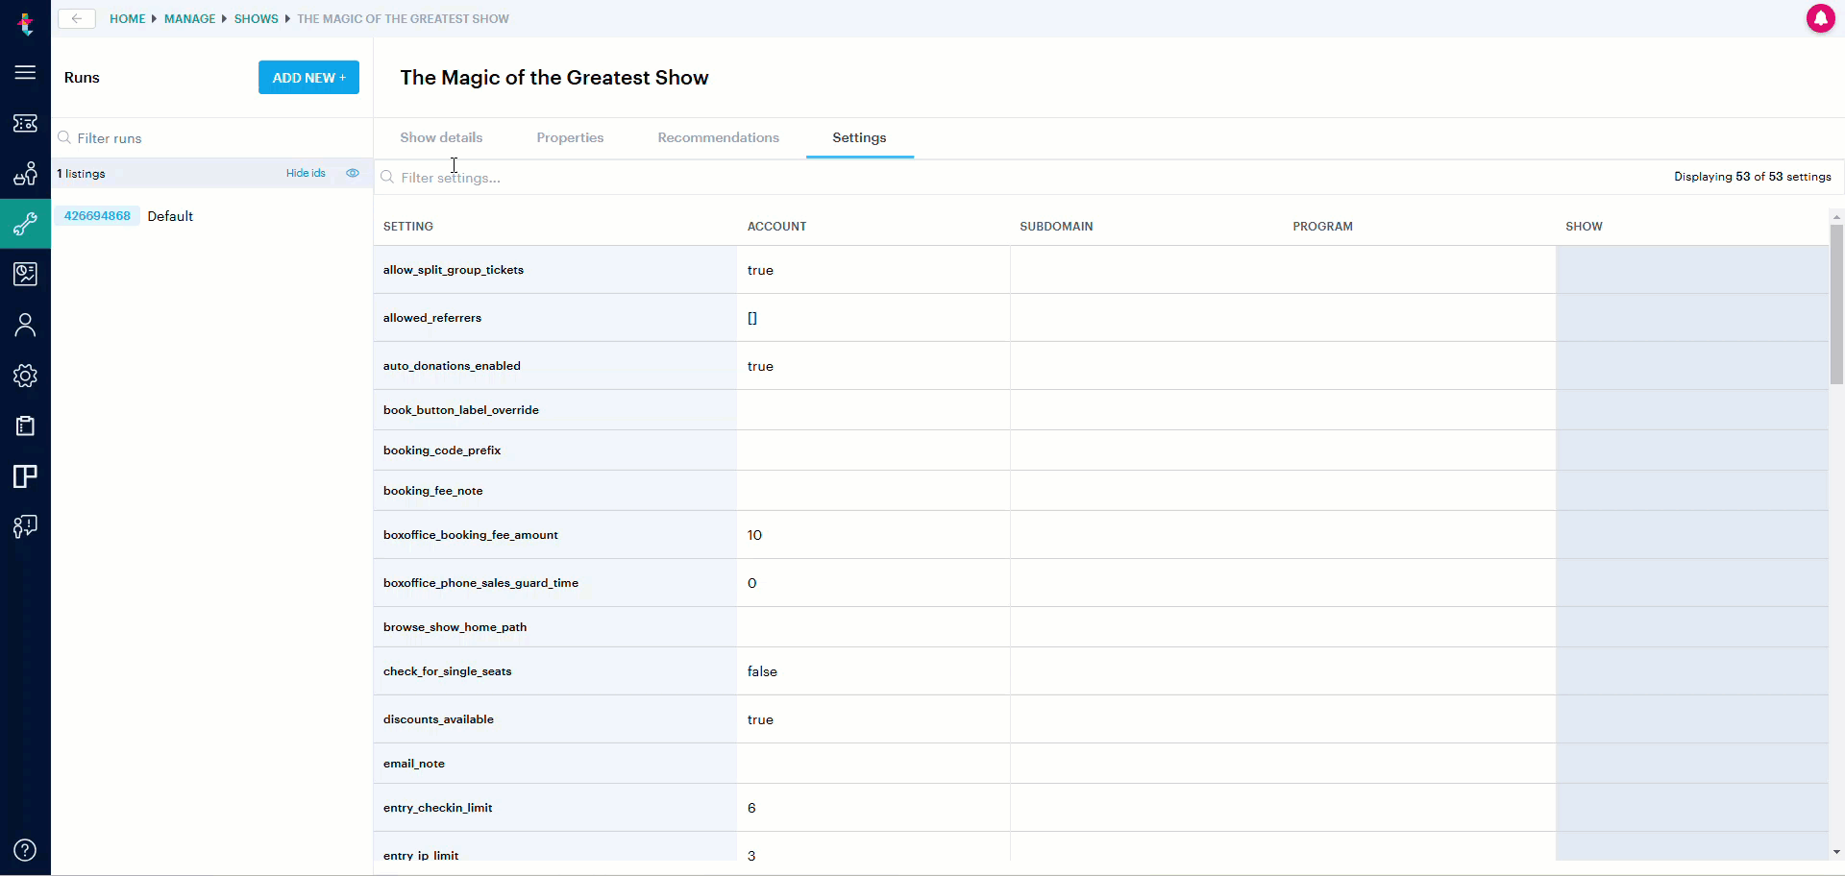The width and height of the screenshot is (1845, 876).
Task: Click the SHOW column header
Action: click(x=1584, y=227)
